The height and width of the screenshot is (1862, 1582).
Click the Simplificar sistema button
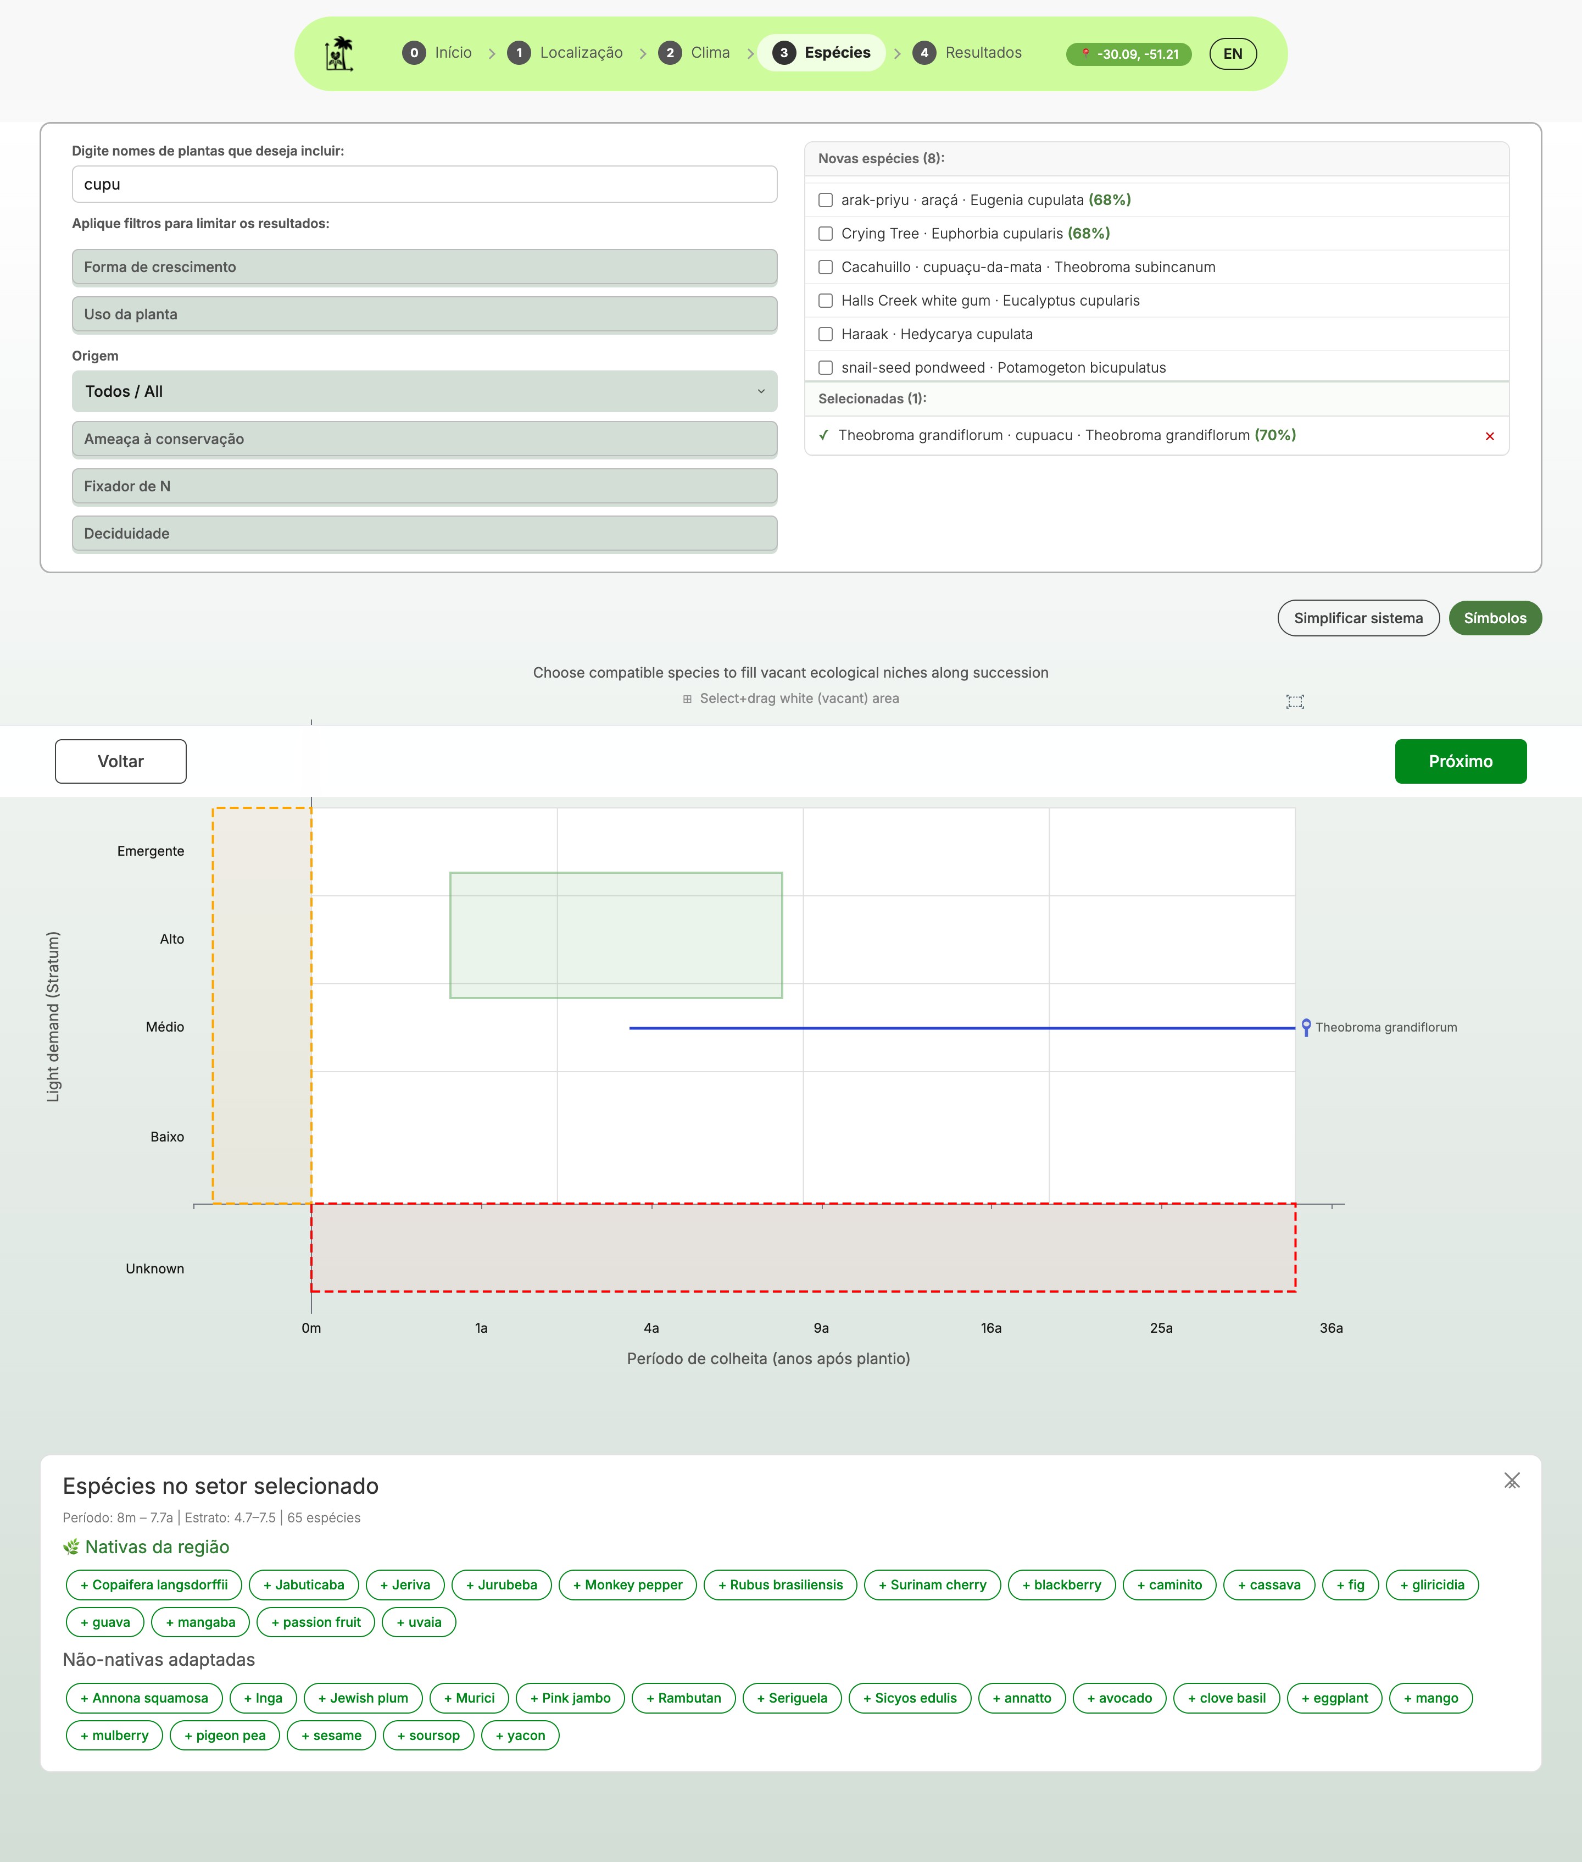[x=1357, y=618]
